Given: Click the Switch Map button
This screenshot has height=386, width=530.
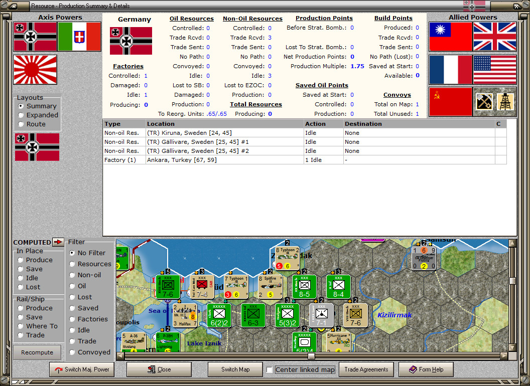Looking at the screenshot, I should point(235,369).
